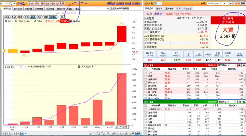The width and height of the screenshot is (246, 136).
Task: Switch to the 新聞 tab
Action: (x=178, y=8)
